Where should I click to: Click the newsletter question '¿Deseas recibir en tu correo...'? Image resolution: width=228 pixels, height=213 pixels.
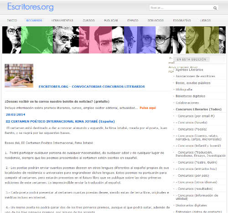click(x=57, y=101)
